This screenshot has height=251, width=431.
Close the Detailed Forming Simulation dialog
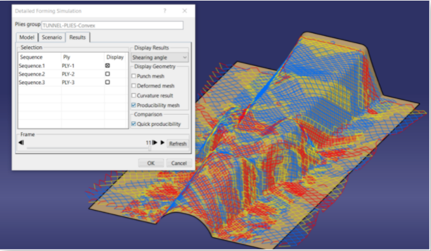point(185,10)
